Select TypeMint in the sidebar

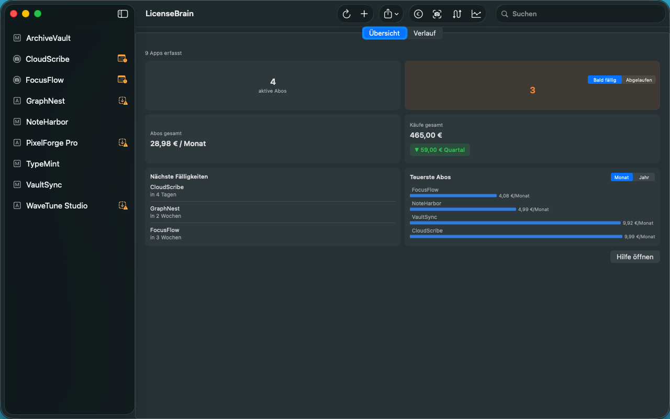pyautogui.click(x=69, y=164)
